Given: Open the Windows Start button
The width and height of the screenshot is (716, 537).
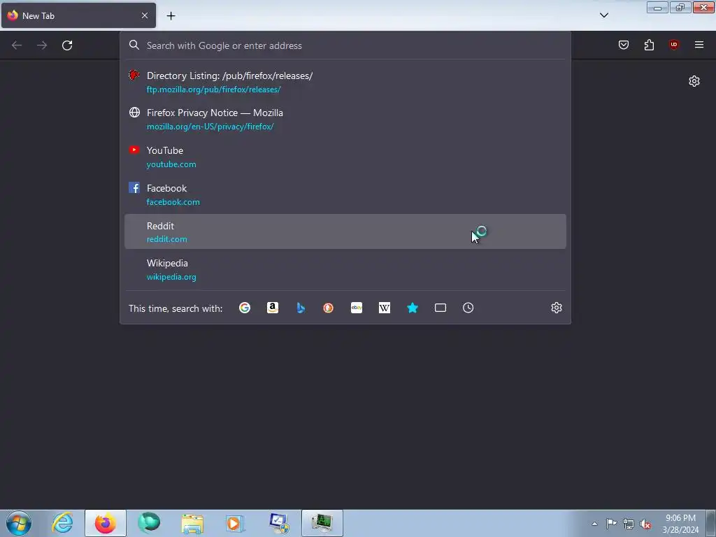Looking at the screenshot, I should [x=19, y=523].
